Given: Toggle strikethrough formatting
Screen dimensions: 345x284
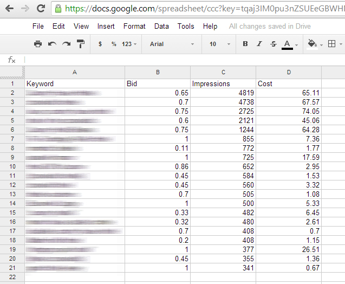Looking at the screenshot, I should (x=272, y=44).
